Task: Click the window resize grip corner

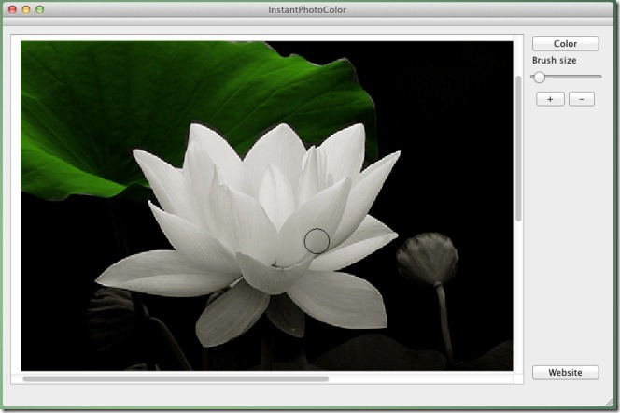Action: coord(609,403)
